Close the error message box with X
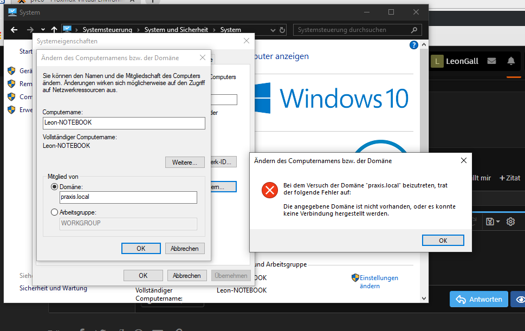This screenshot has width=525, height=331. 464,161
